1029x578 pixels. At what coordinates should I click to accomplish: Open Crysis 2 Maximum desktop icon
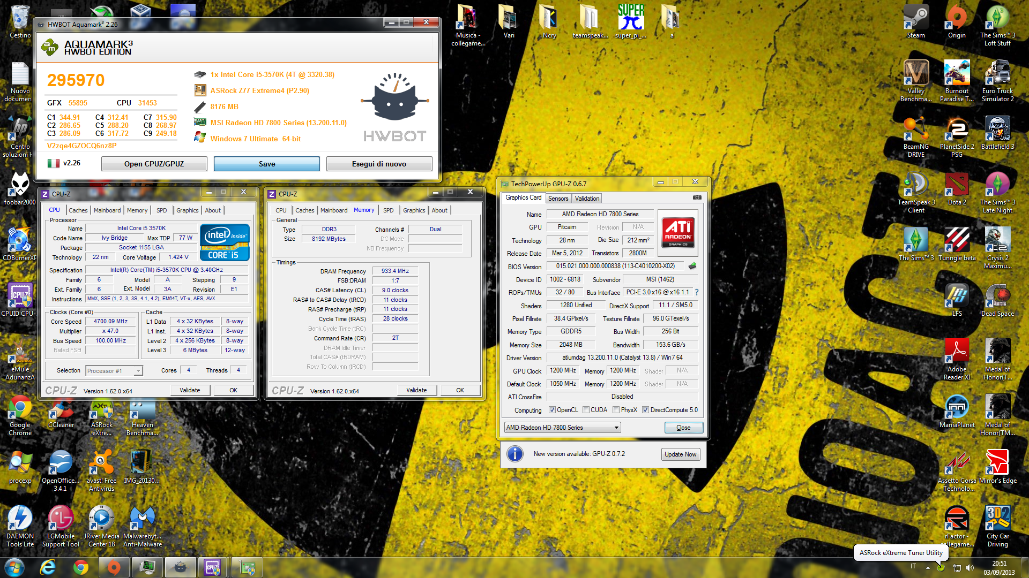(997, 248)
